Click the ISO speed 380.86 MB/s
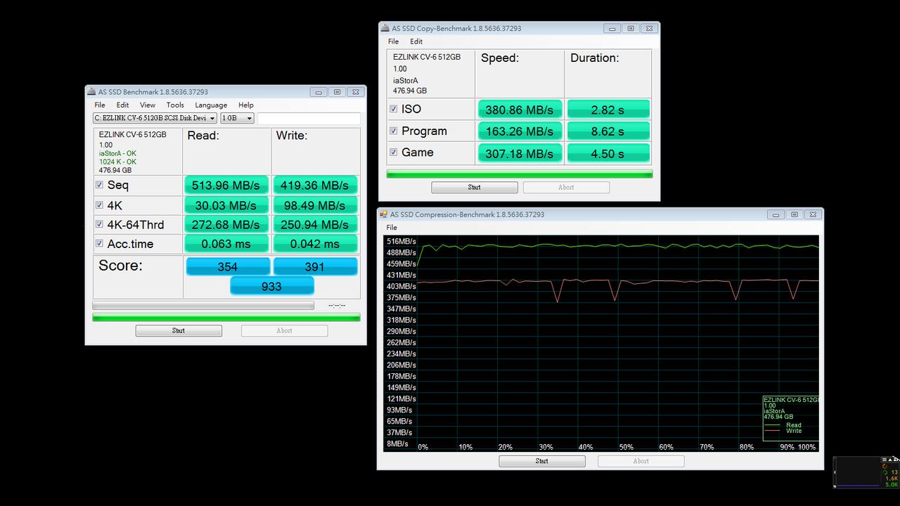 tap(520, 110)
